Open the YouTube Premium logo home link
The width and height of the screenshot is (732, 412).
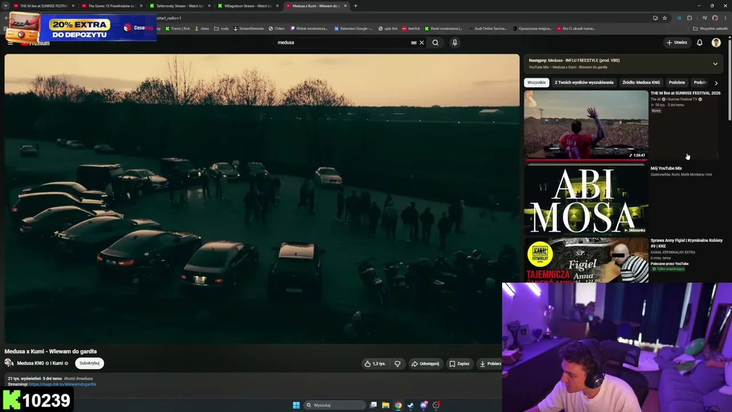click(x=35, y=43)
